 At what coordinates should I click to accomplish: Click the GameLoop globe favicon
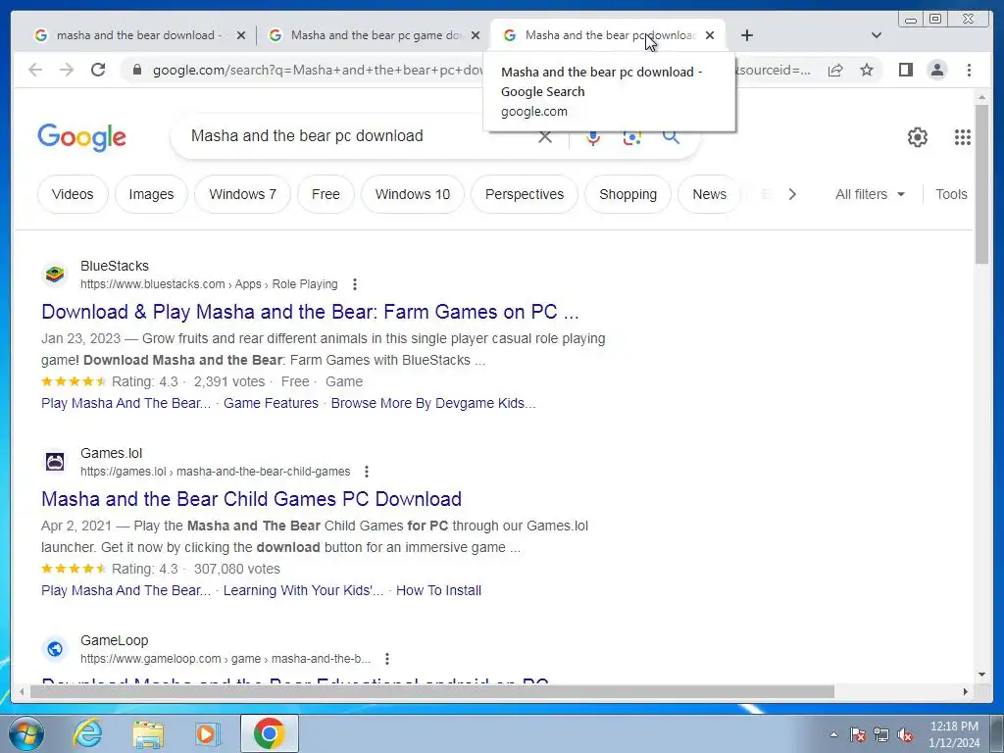click(x=55, y=649)
